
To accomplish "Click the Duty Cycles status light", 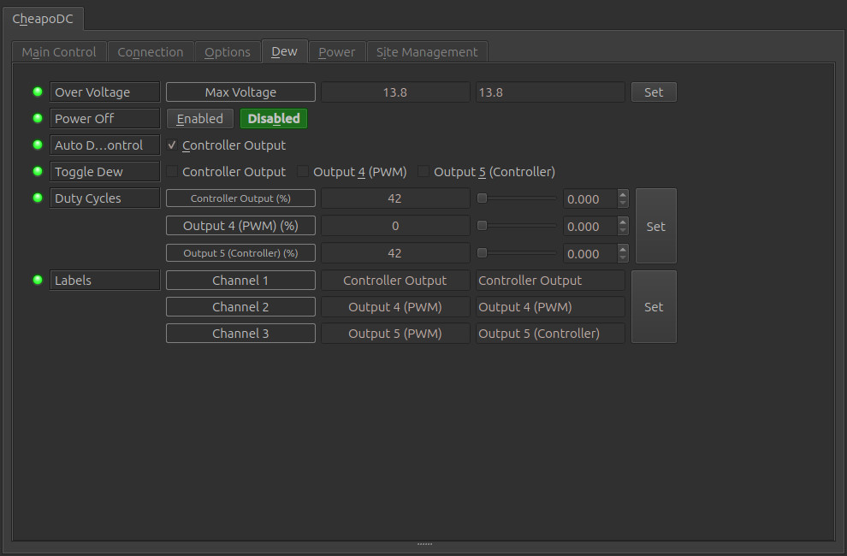I will click(38, 198).
